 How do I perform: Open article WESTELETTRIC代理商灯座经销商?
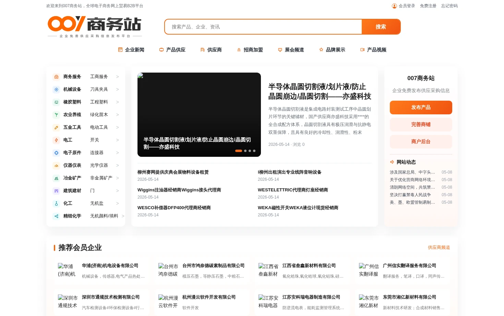[x=293, y=190]
